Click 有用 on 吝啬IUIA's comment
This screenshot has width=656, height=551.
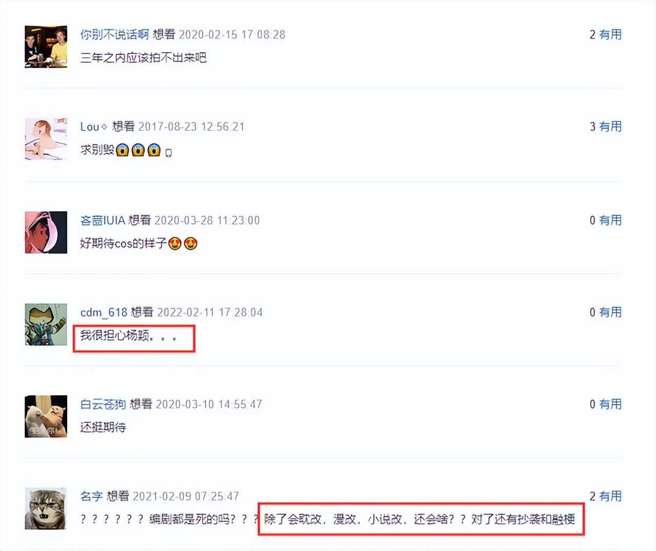610,220
